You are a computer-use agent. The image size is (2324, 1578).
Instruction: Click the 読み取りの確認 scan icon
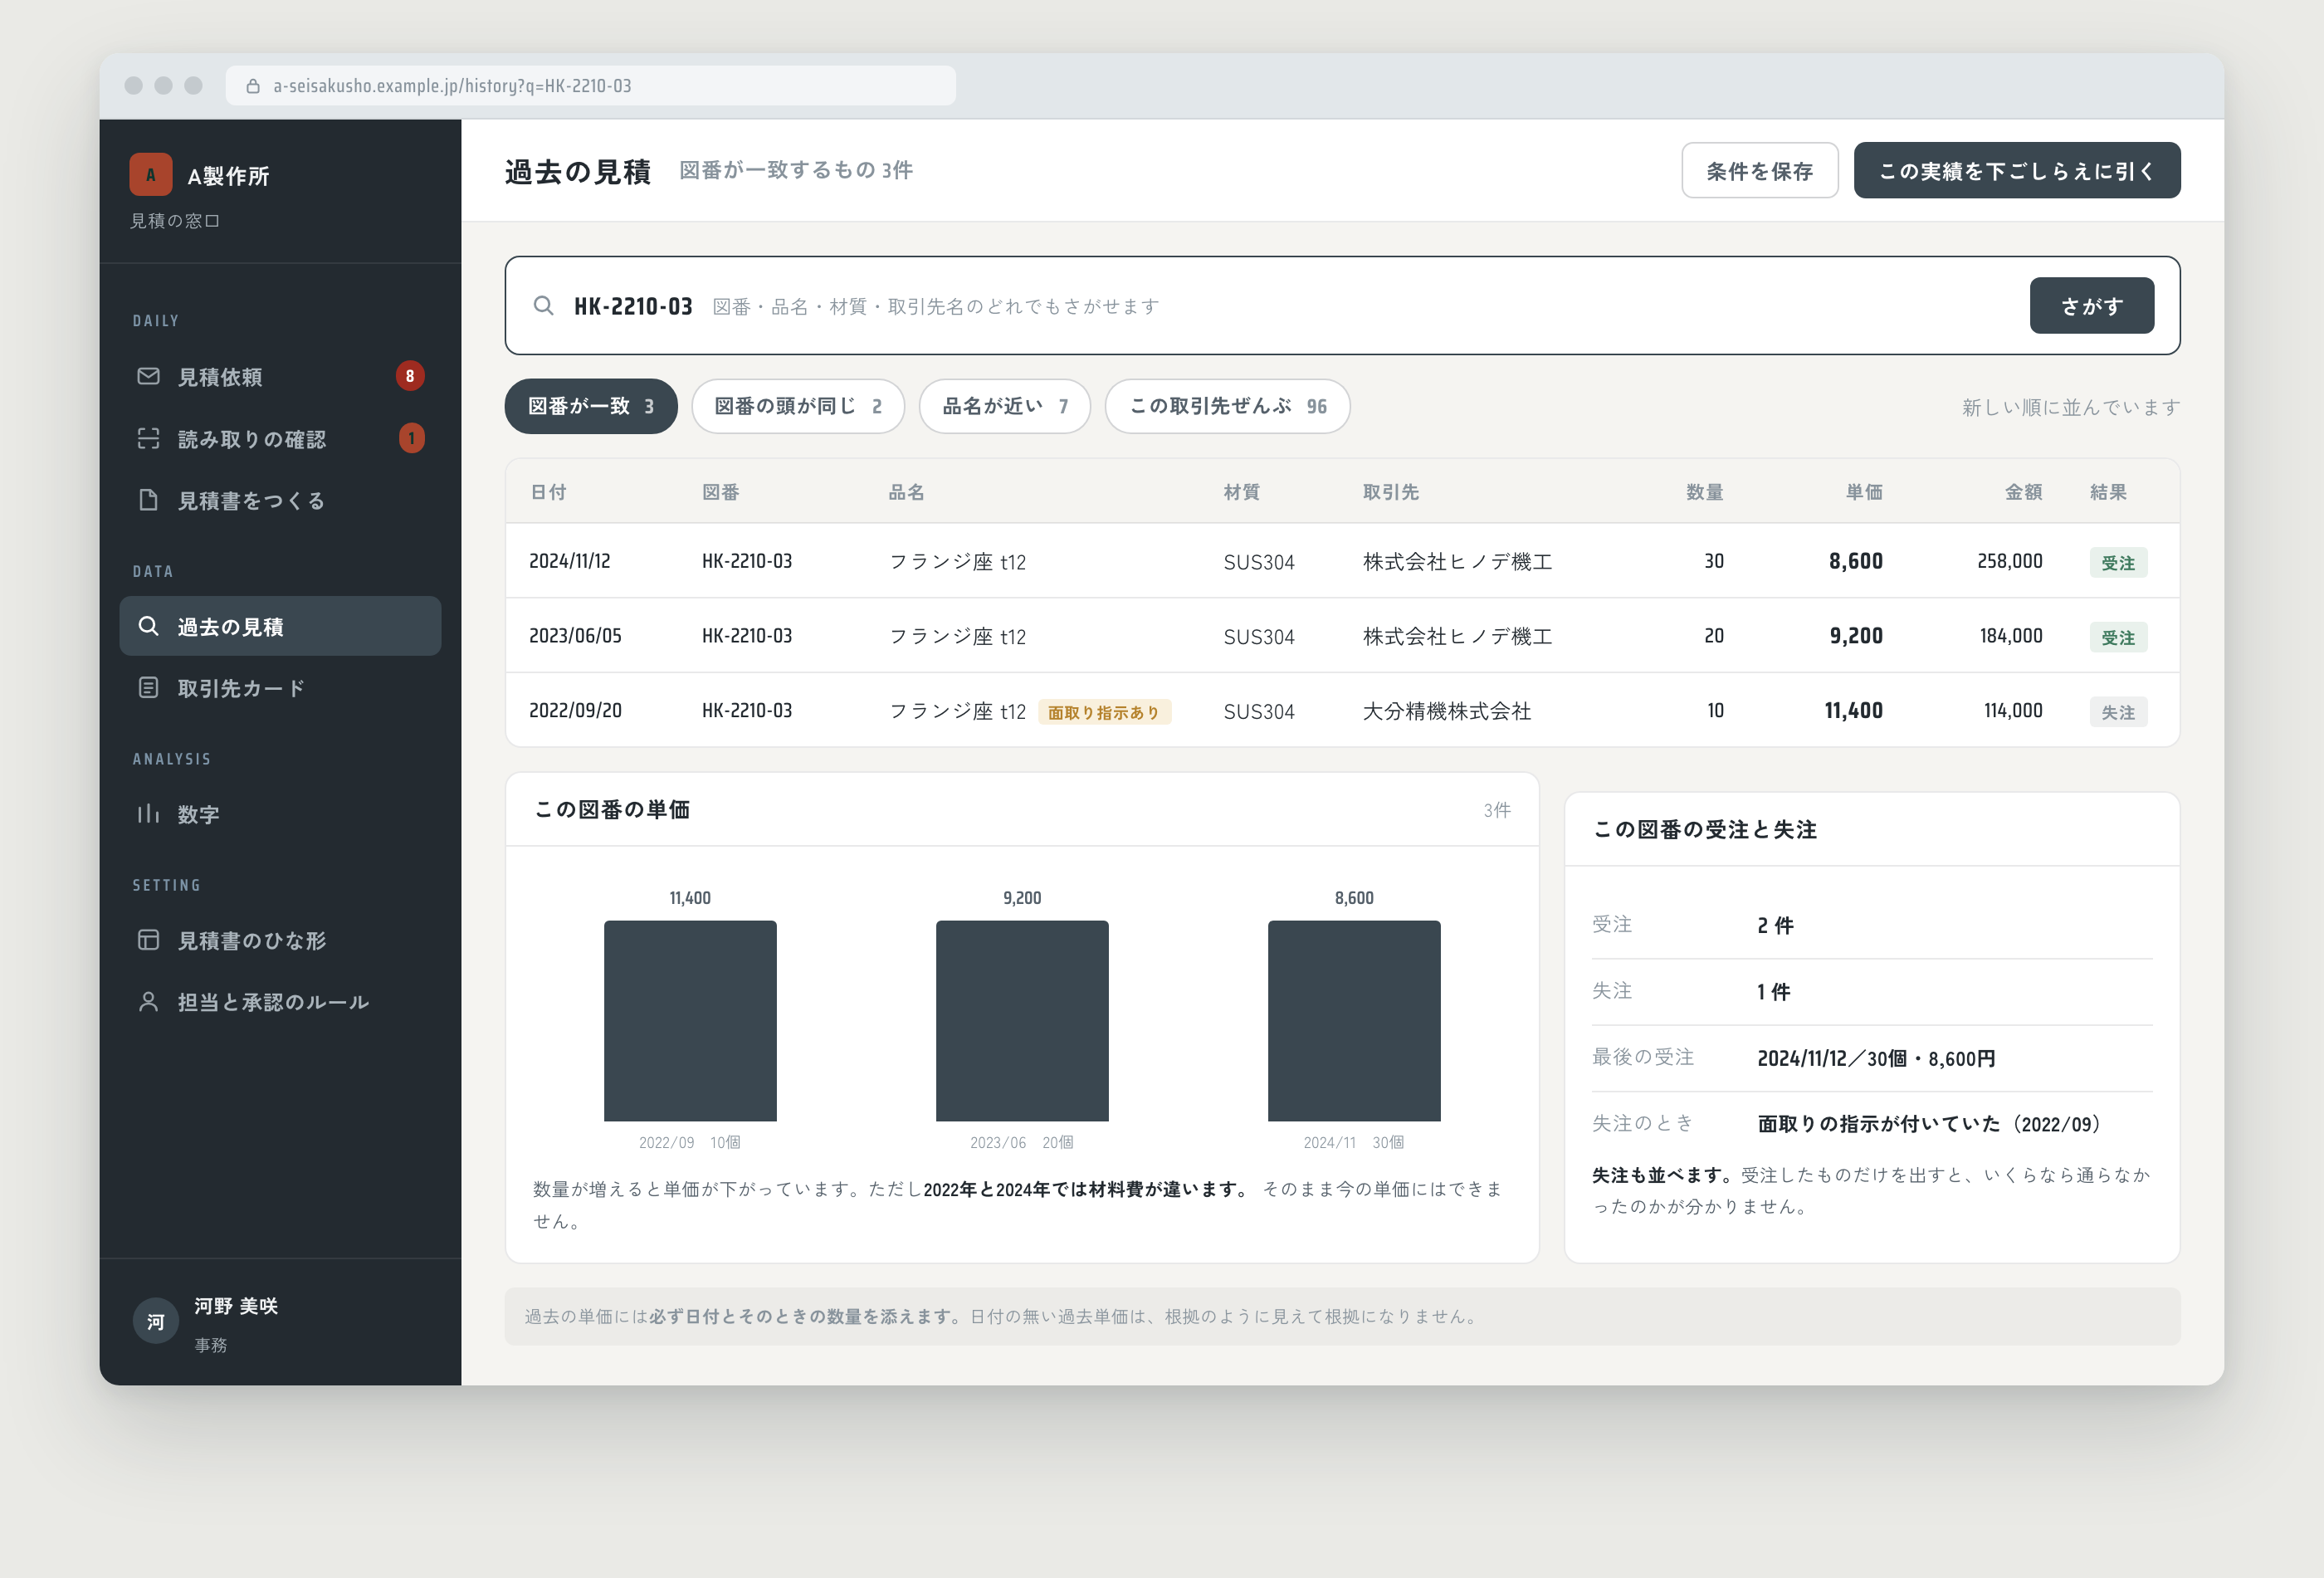click(148, 438)
